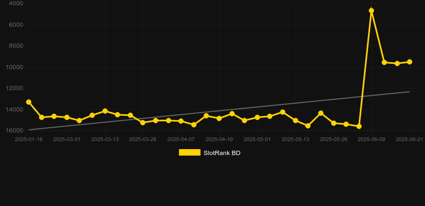Click the 2025-04-07 date label
This screenshot has height=206, width=425.
181,139
